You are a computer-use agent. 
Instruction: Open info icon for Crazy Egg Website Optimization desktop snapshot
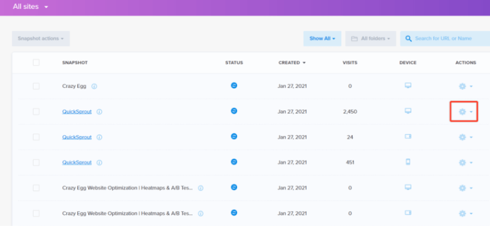pyautogui.click(x=201, y=188)
